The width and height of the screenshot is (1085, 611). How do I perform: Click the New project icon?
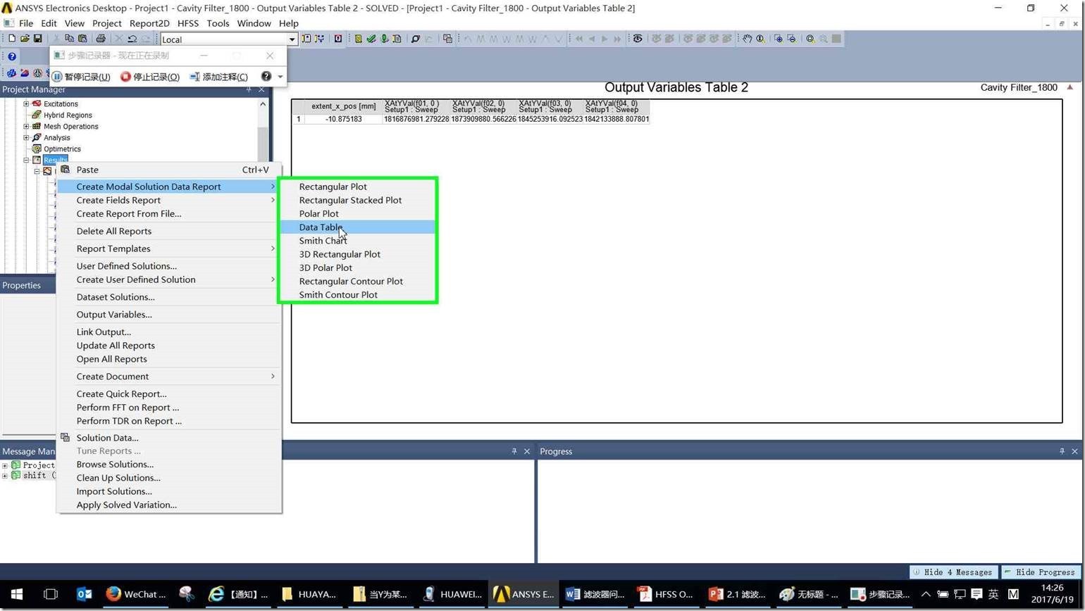(x=11, y=39)
